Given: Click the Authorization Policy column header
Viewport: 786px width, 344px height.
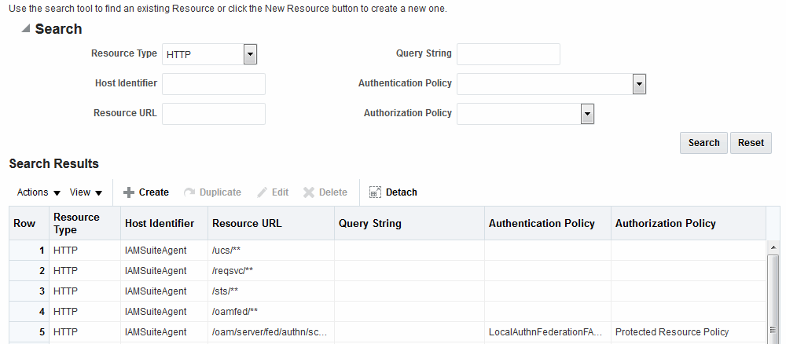Looking at the screenshot, I should (x=689, y=223).
